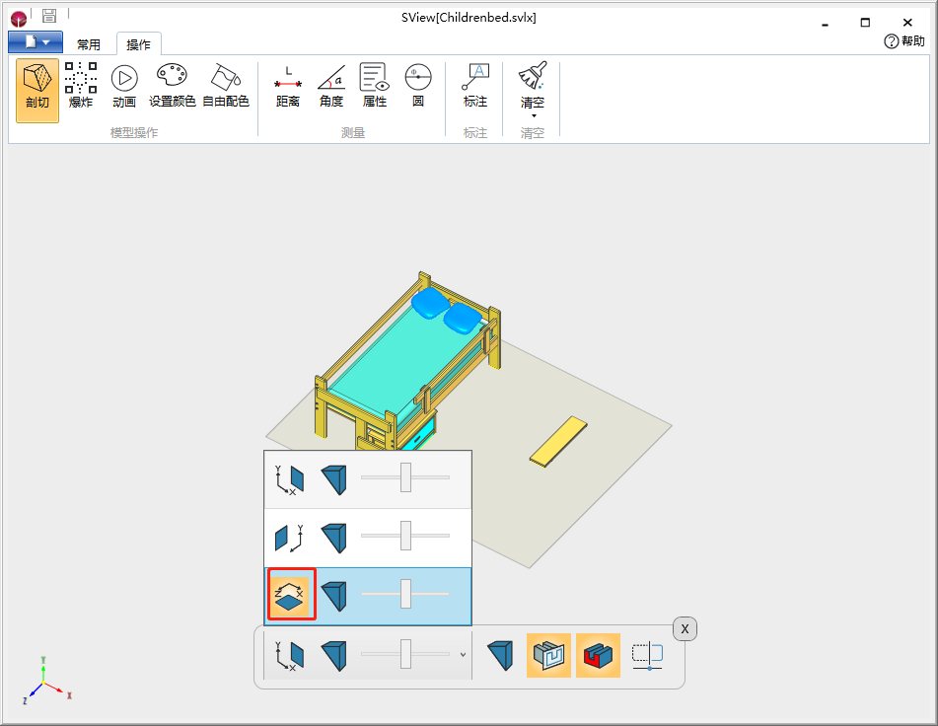
Task: Open the 属性 properties tool
Action: [x=374, y=85]
